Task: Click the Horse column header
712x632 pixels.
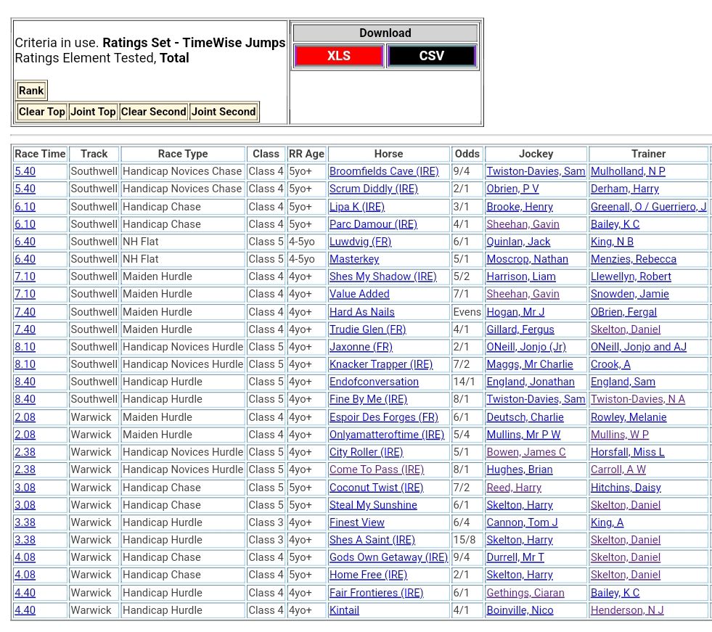Action: pyautogui.click(x=388, y=154)
